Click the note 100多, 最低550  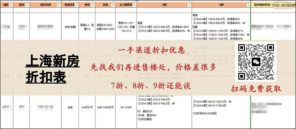147,115
